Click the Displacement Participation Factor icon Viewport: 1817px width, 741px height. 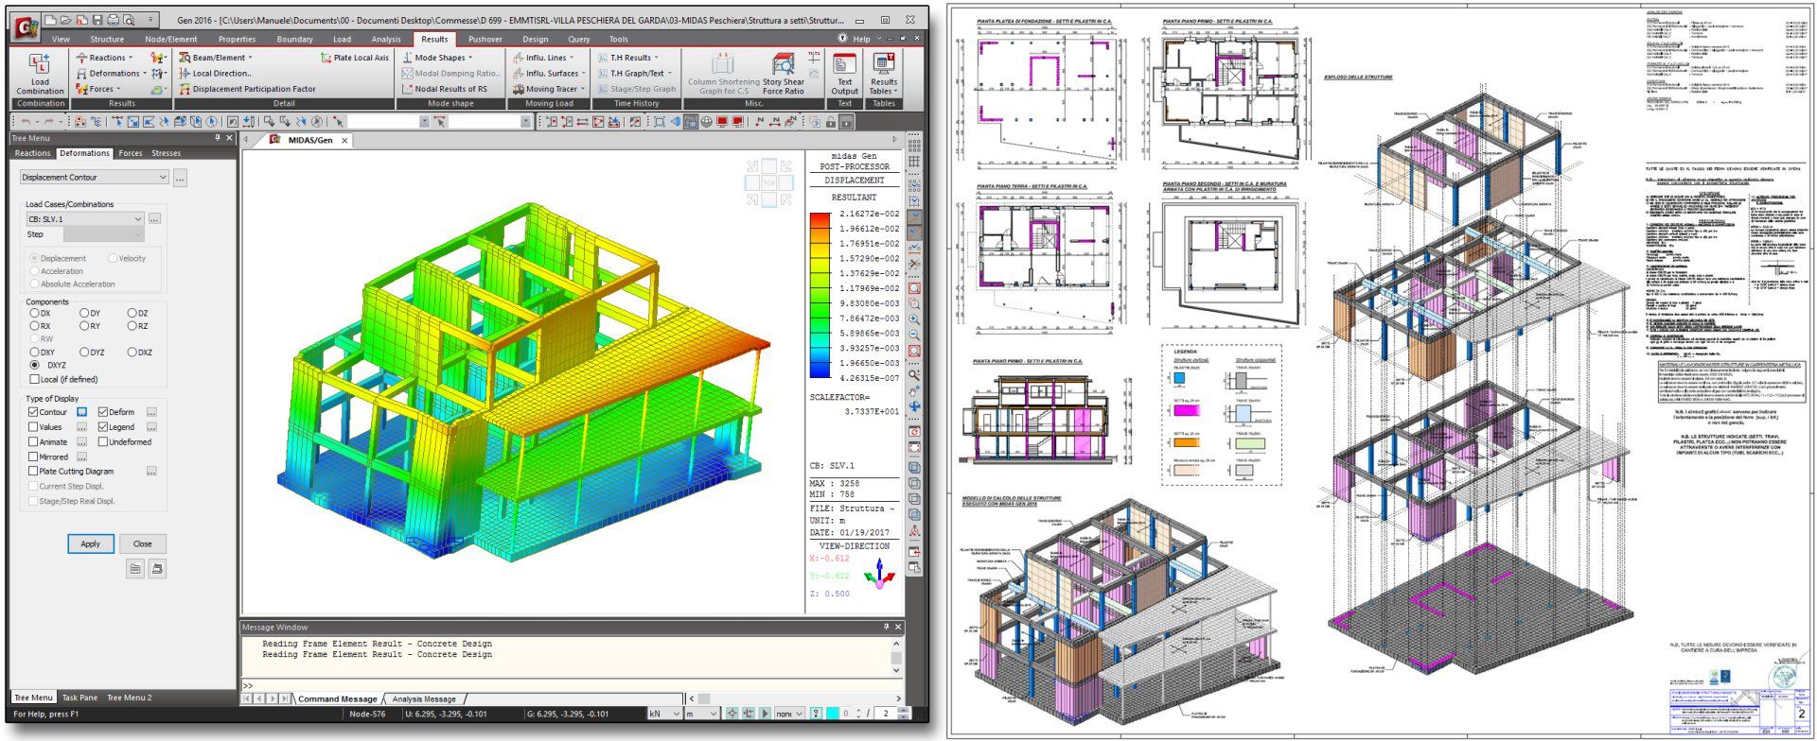(185, 89)
